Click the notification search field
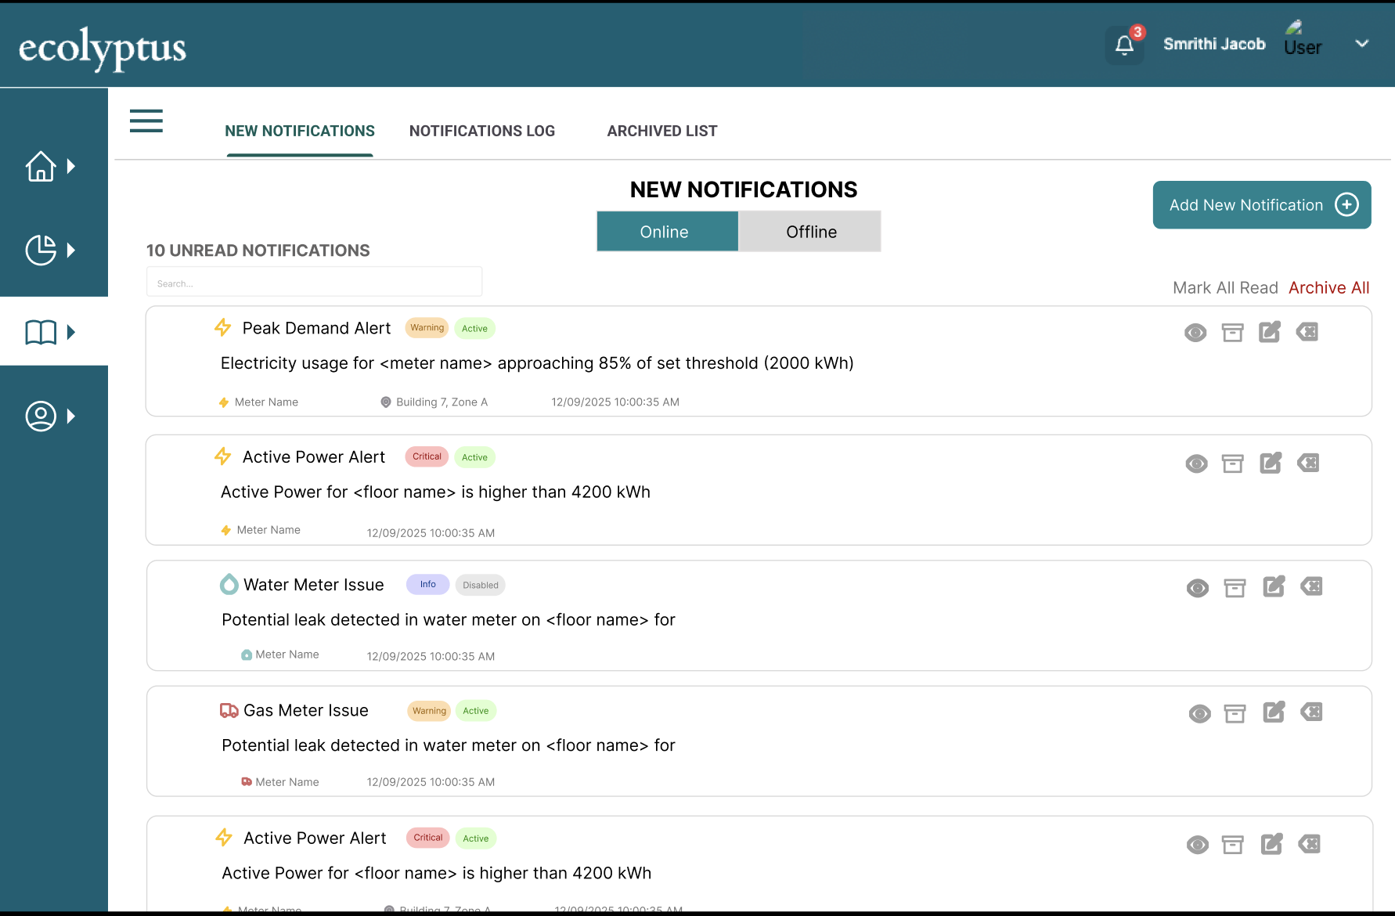This screenshot has width=1395, height=916. pos(313,282)
